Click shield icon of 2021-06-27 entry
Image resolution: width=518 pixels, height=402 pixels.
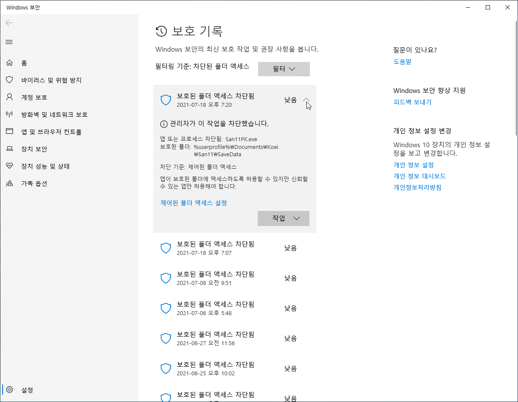(x=166, y=338)
